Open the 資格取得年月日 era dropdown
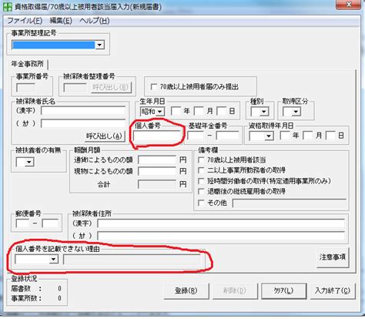Image resolution: width=365 pixels, height=319 pixels. tap(269, 136)
